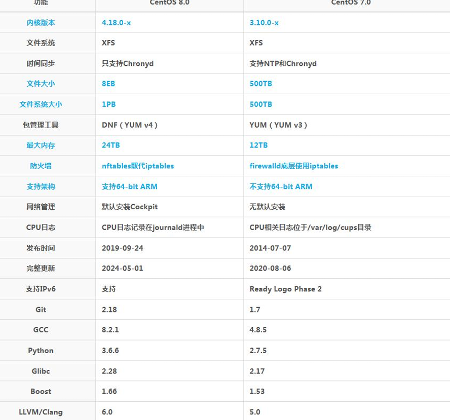Viewport: 450px width, 420px height.
Task: Select the 1PB filesystem size cell
Action: (109, 104)
